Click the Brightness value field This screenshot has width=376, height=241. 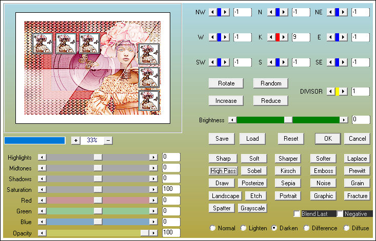pyautogui.click(x=361, y=120)
